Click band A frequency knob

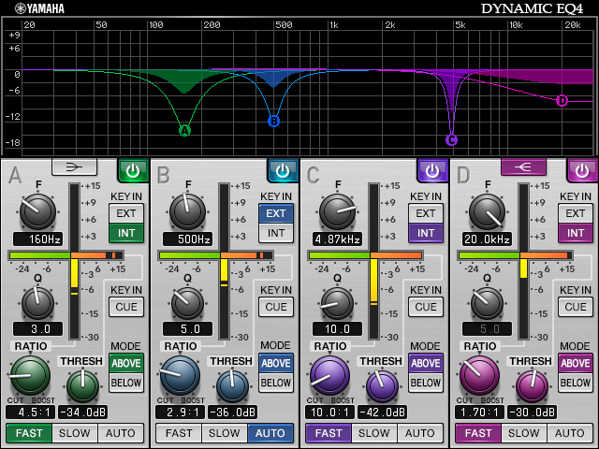click(37, 212)
